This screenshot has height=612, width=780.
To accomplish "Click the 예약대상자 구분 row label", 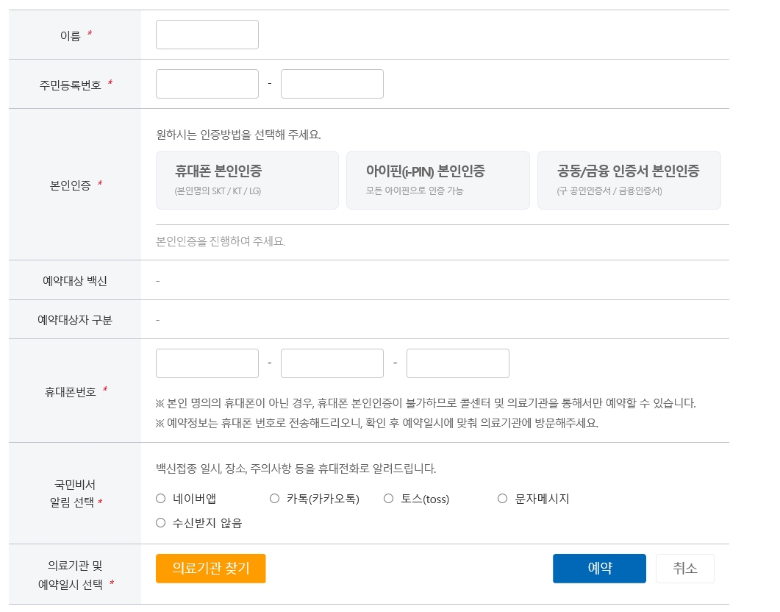I will pyautogui.click(x=74, y=320).
